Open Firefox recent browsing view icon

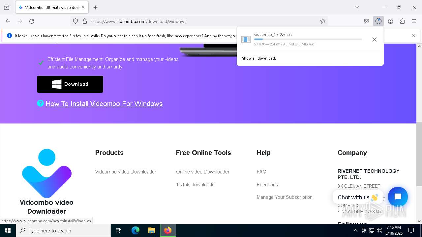click(x=7, y=7)
